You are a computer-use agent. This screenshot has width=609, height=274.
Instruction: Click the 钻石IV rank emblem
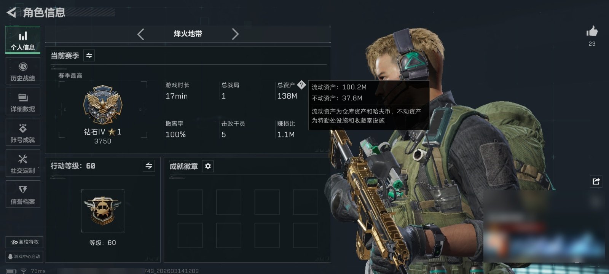coord(103,105)
